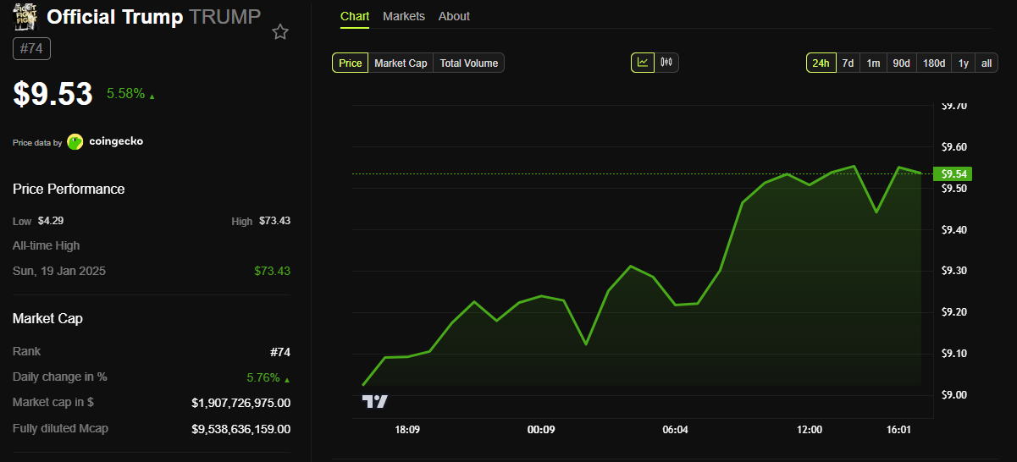The image size is (1017, 462).
Task: Click the 18:09 time axis label
Action: (x=407, y=430)
